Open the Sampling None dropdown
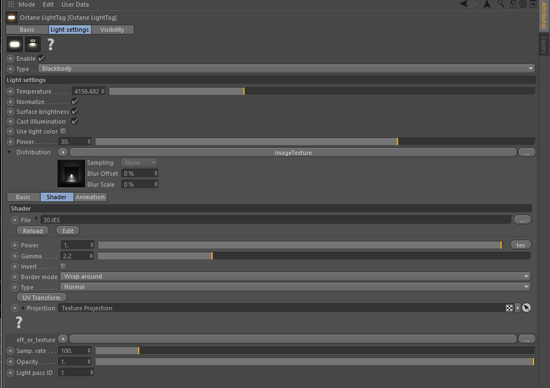 pos(140,163)
